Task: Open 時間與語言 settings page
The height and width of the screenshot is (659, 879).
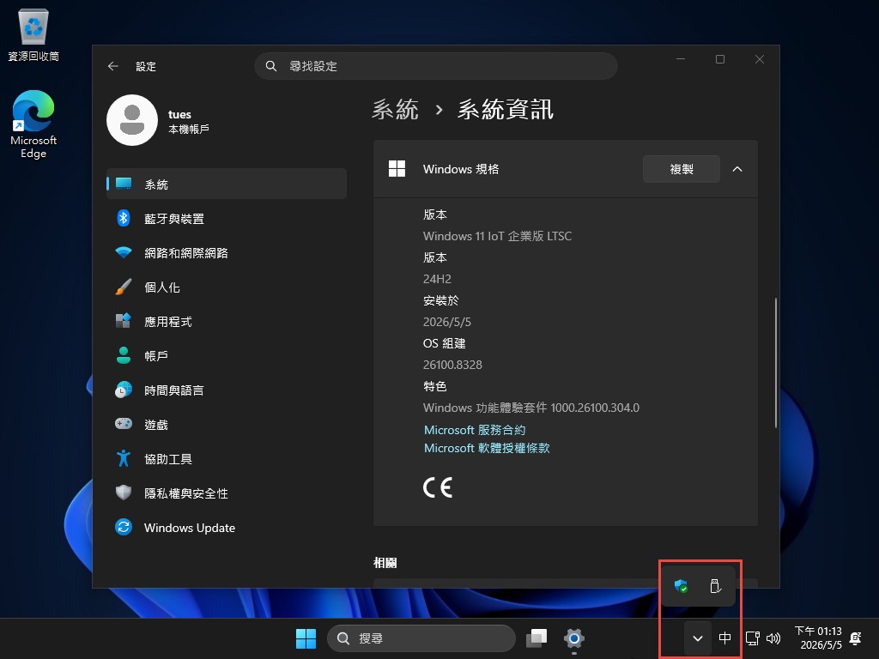Action: click(x=227, y=390)
